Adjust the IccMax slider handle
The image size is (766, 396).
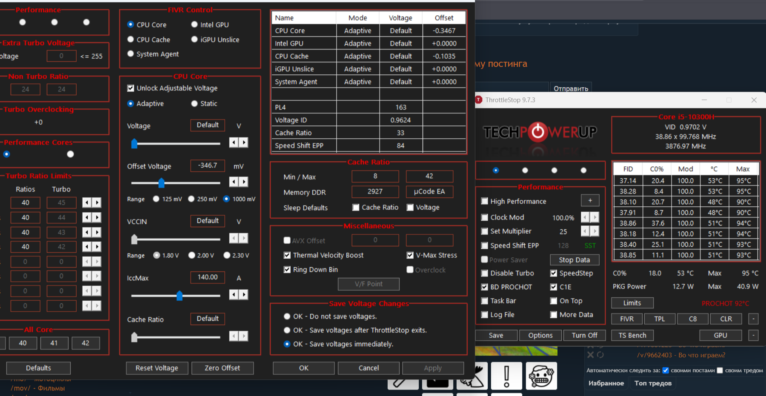[x=179, y=295]
